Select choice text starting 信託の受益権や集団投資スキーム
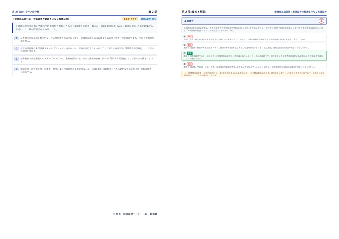The image size is (339, 239). (87, 50)
